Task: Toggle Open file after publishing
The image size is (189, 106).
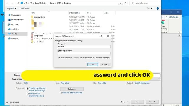Action: pos(61,93)
